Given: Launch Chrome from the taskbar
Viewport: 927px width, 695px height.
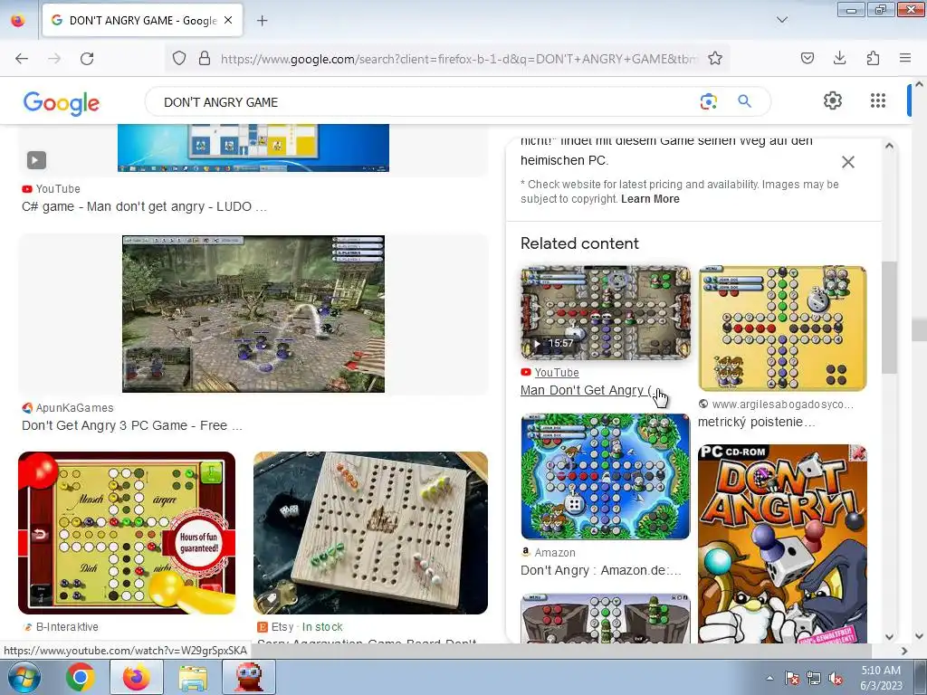Looking at the screenshot, I should pyautogui.click(x=81, y=677).
